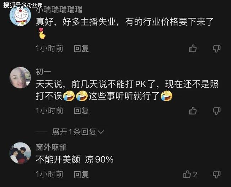The image size is (231, 187).
Task: Open 窗外麻雀's couple avatar
Action: click(x=20, y=153)
